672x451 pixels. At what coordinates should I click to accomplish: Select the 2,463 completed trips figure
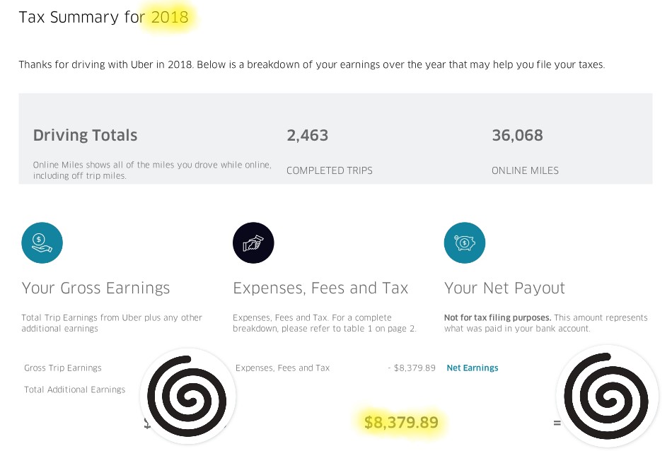pos(307,135)
